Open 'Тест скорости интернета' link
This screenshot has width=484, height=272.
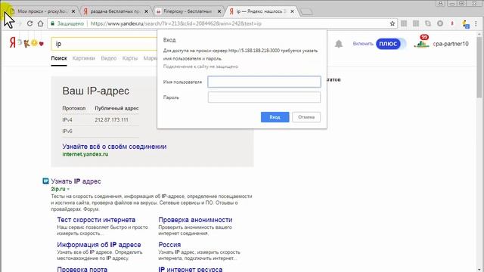[96, 220]
